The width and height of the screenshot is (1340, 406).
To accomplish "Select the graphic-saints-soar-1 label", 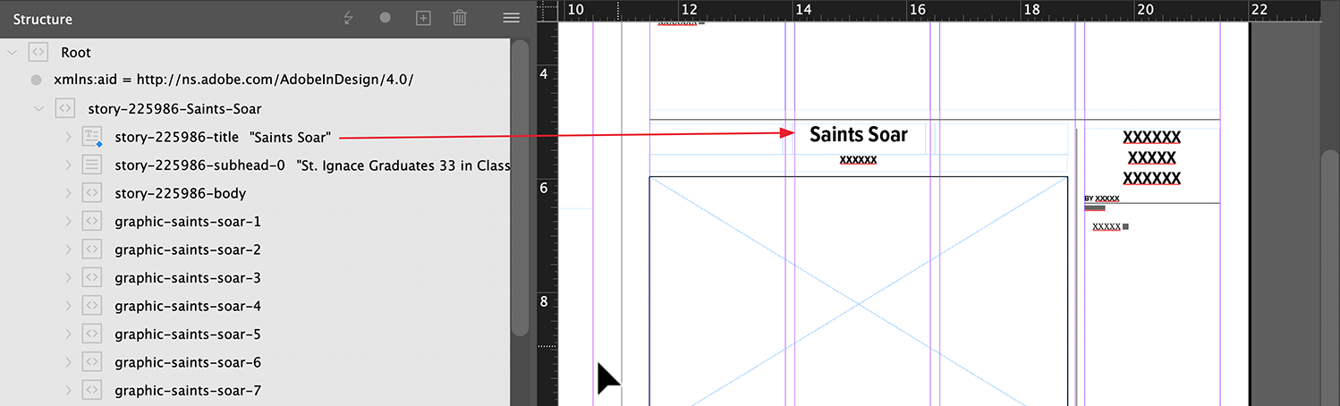I will (188, 222).
